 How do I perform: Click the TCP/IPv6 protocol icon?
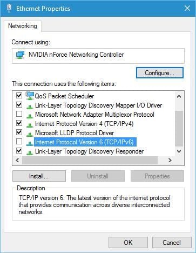click(x=30, y=143)
